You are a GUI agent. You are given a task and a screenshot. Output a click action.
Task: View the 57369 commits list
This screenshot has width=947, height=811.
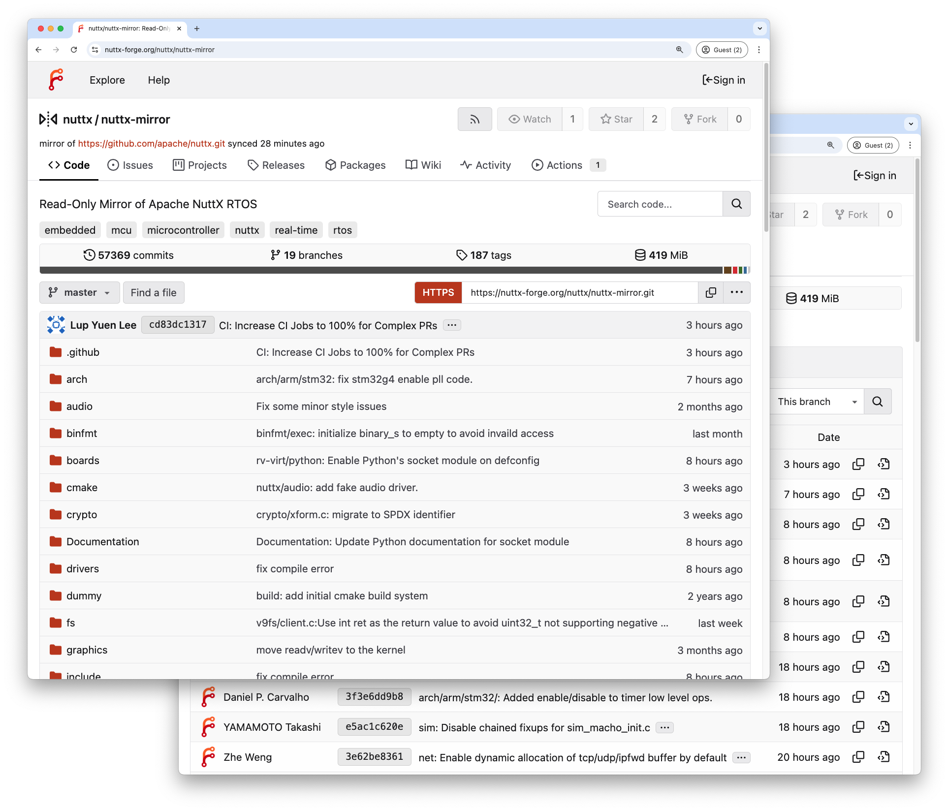(128, 255)
